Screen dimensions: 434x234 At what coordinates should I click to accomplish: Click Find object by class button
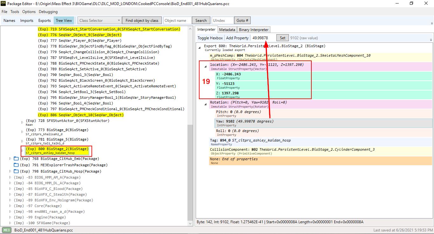pos(142,21)
